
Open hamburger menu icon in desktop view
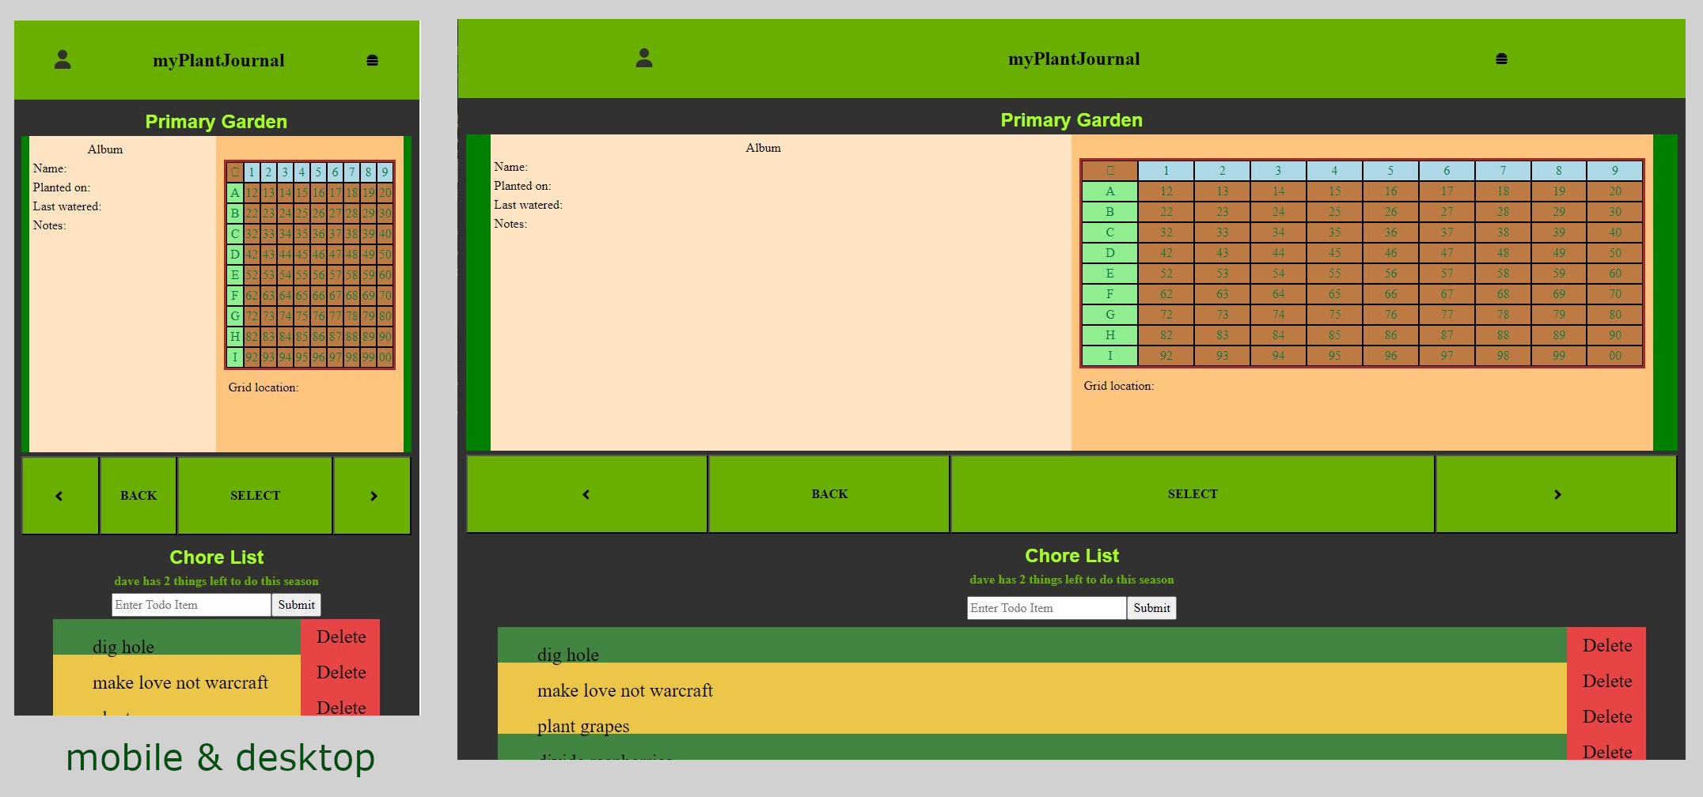1501,59
